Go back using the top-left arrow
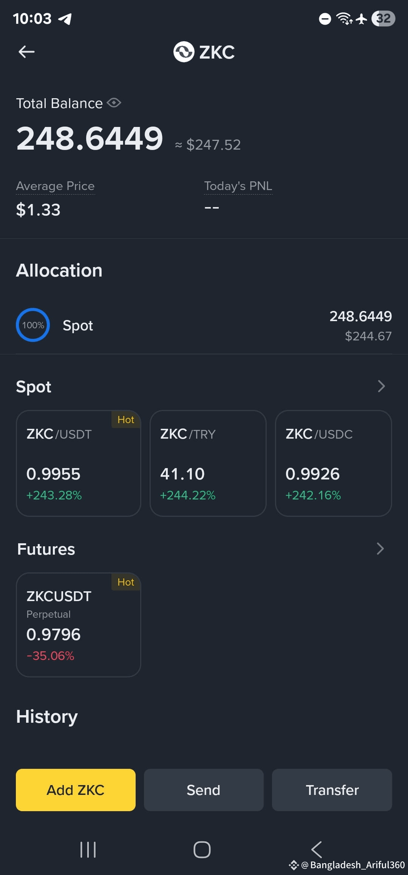This screenshot has width=408, height=875. pos(26,52)
